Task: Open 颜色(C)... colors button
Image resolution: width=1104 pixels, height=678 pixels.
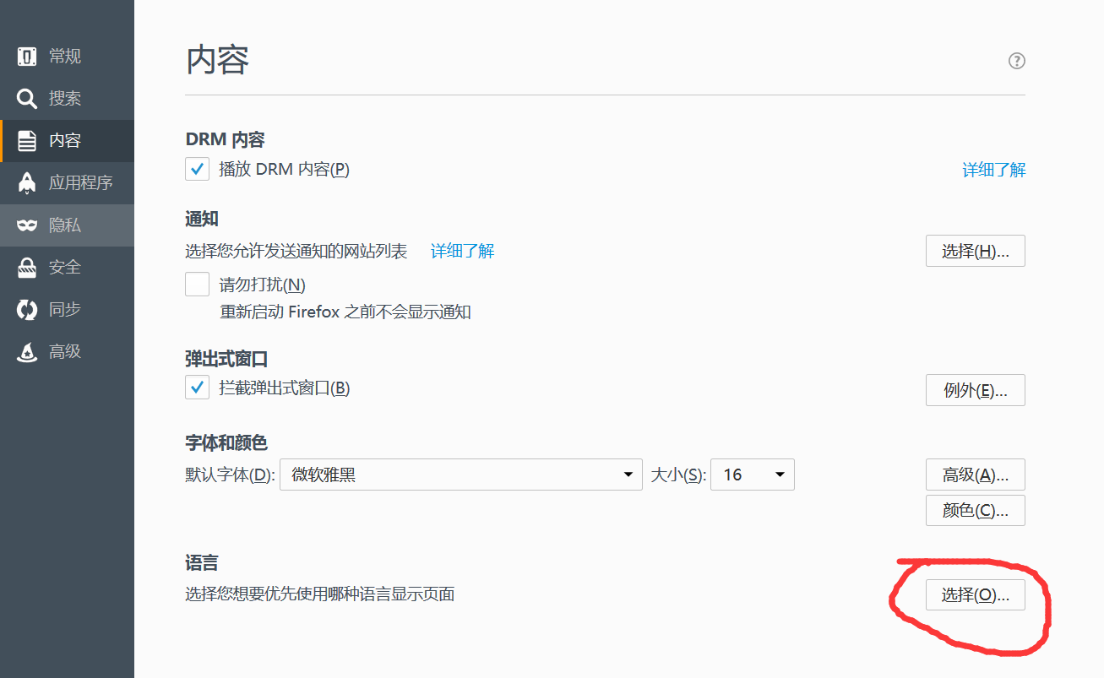Action: (x=976, y=510)
